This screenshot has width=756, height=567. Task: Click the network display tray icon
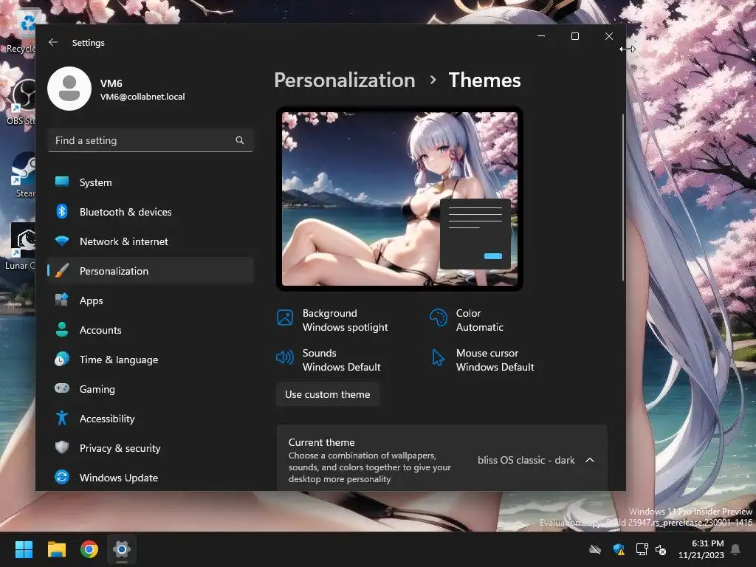[642, 549]
